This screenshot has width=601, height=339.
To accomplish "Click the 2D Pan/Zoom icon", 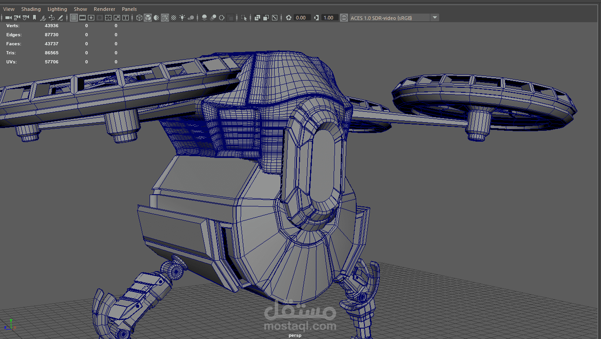I will (52, 18).
